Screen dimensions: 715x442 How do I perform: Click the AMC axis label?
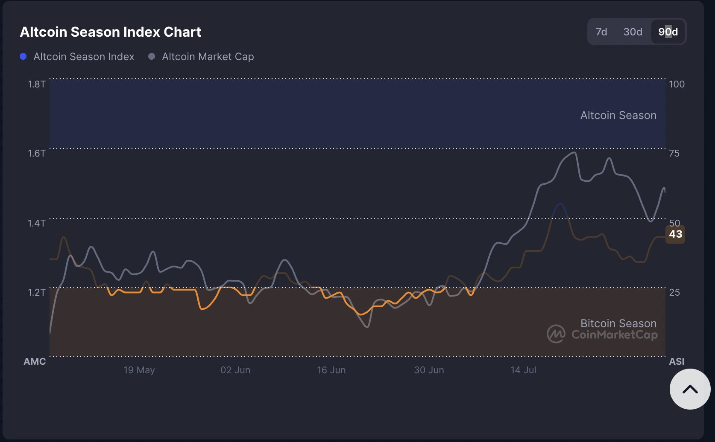pyautogui.click(x=35, y=361)
